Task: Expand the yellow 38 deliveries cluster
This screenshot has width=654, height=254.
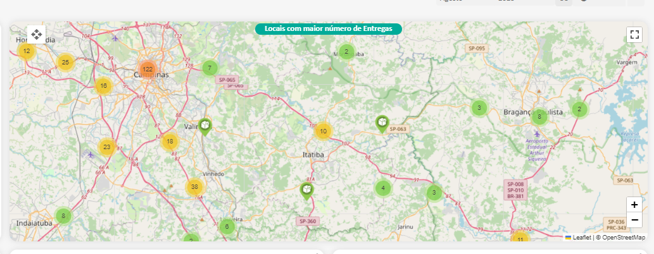Action: (194, 187)
